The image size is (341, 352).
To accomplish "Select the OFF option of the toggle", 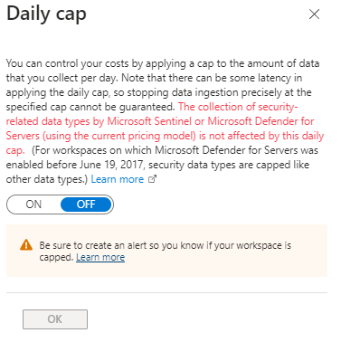I will [86, 205].
